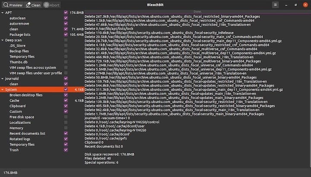Select the Memory row
The image size is (311, 177).
[x=42, y=128]
